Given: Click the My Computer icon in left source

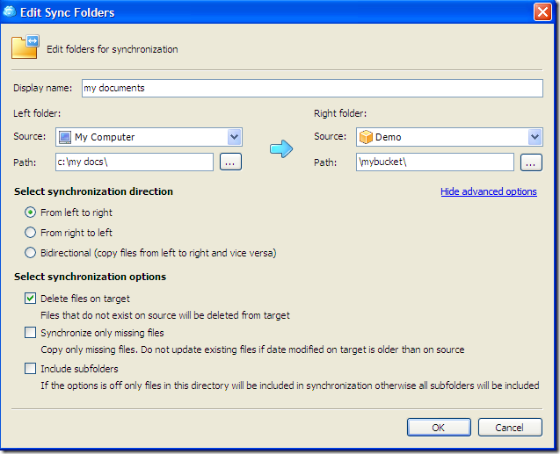Looking at the screenshot, I should [65, 137].
